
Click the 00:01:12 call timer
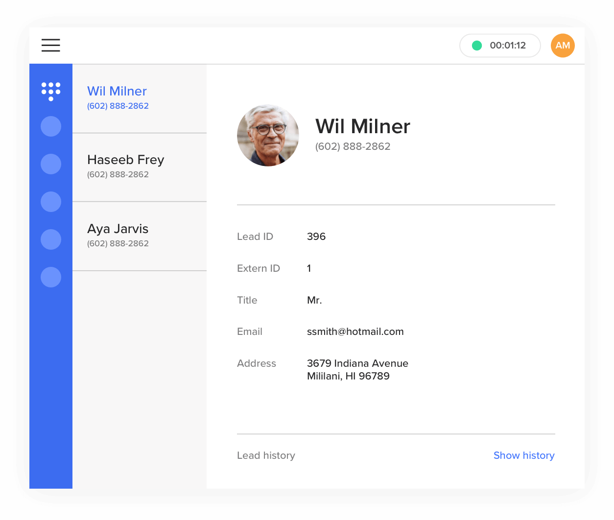(508, 46)
